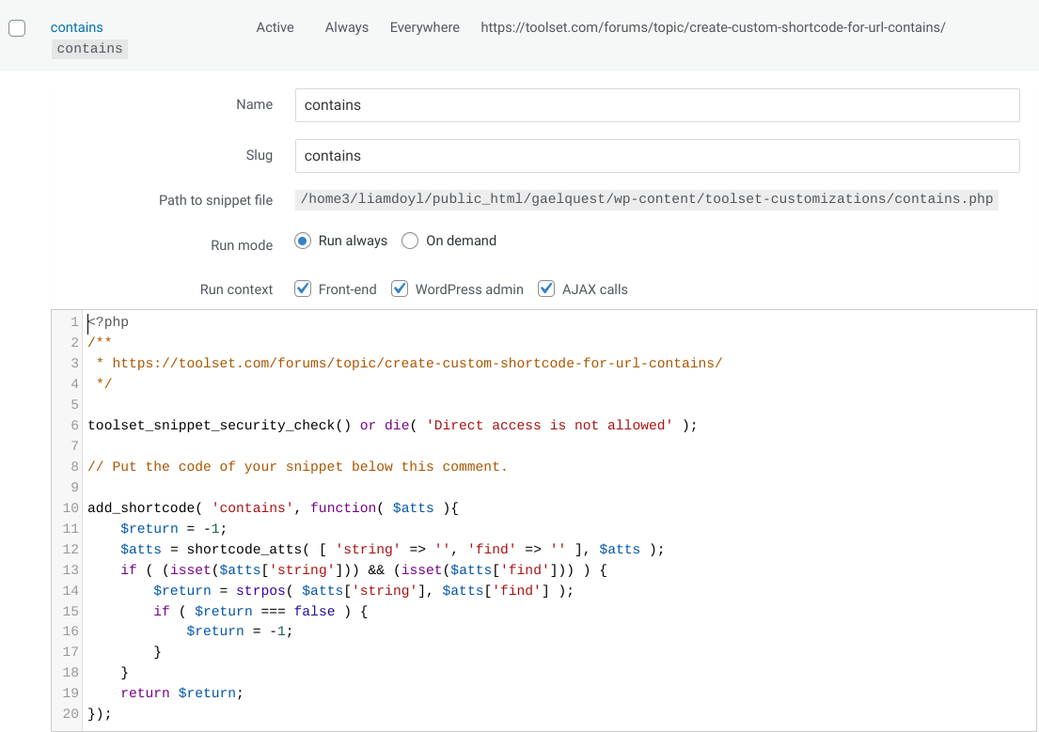Tick the checkbox beside the contains snippet row
Image resolution: width=1039 pixels, height=732 pixels.
17,28
